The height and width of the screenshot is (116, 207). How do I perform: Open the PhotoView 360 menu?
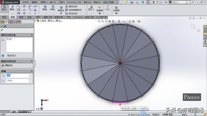click(x=74, y=2)
